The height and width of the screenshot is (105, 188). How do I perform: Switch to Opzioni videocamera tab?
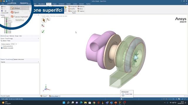point(19,60)
